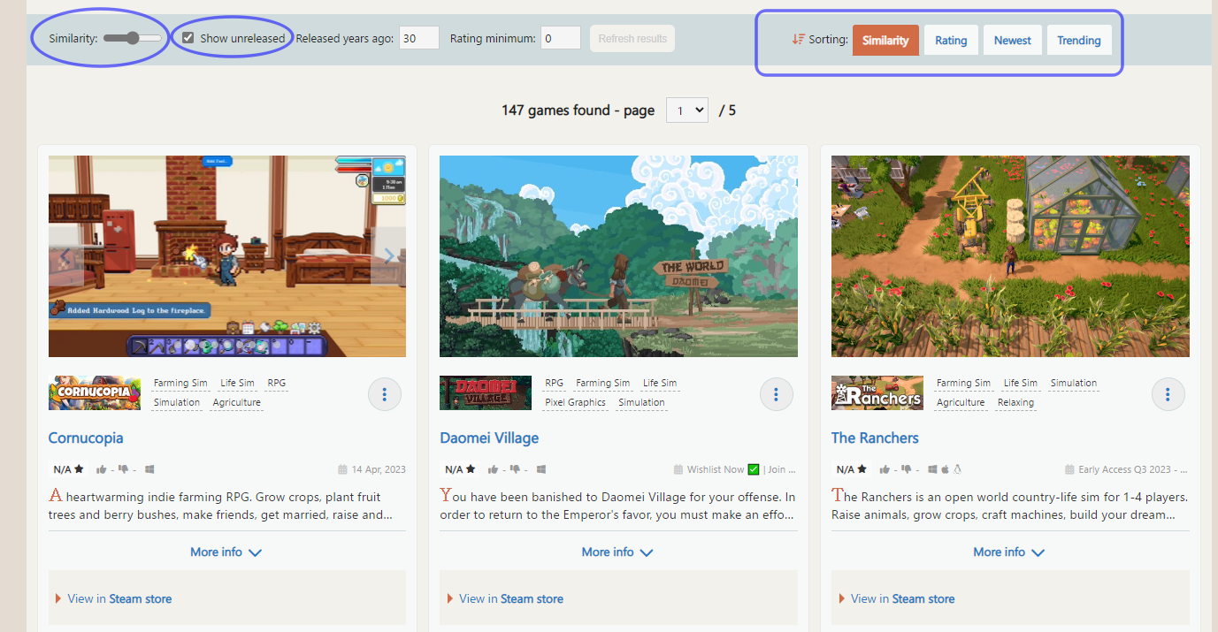Viewport: 1218px width, 632px height.
Task: Click the Daomei Village title link
Action: pos(489,438)
